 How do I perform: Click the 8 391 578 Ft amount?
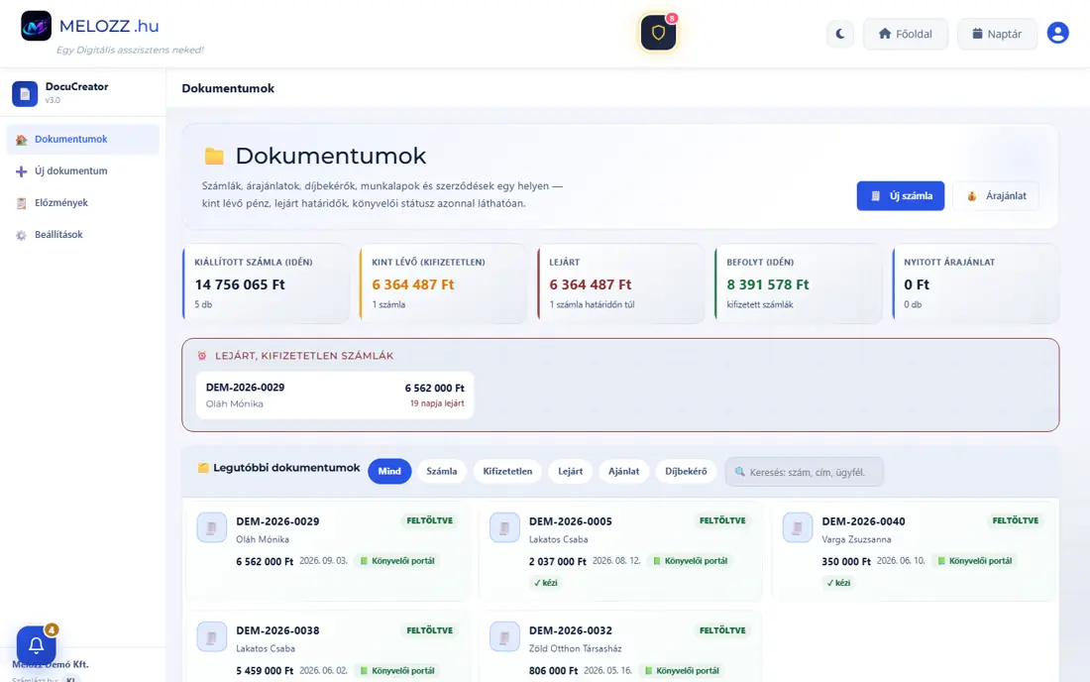767,284
